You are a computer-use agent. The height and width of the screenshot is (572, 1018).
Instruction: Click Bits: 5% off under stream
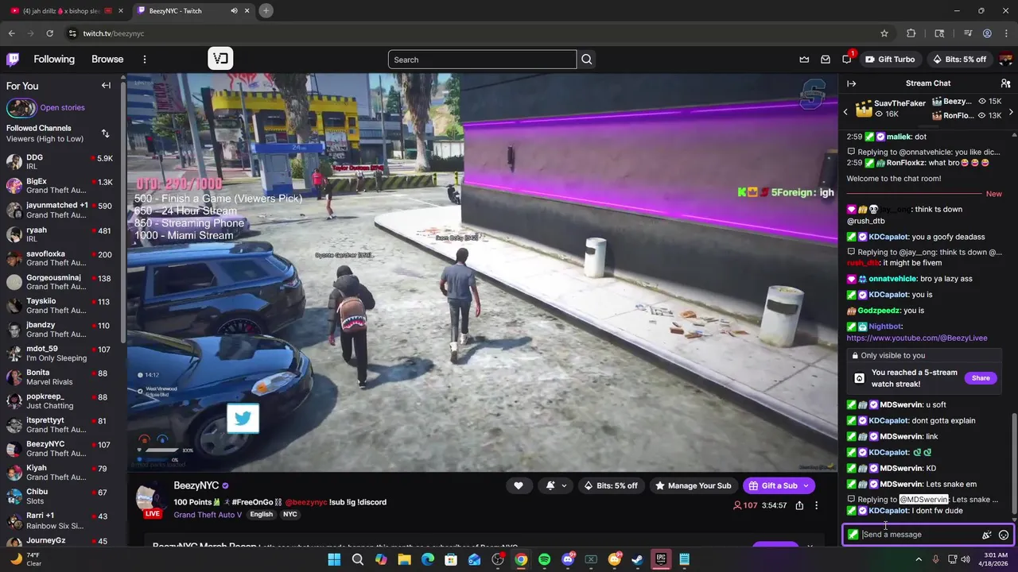[611, 485]
